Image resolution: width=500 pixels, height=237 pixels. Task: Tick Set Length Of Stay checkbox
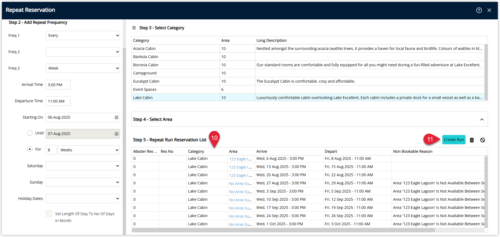point(49,214)
